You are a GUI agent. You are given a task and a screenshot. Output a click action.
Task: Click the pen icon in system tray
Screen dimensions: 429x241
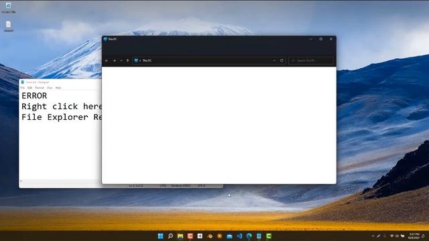point(378,236)
